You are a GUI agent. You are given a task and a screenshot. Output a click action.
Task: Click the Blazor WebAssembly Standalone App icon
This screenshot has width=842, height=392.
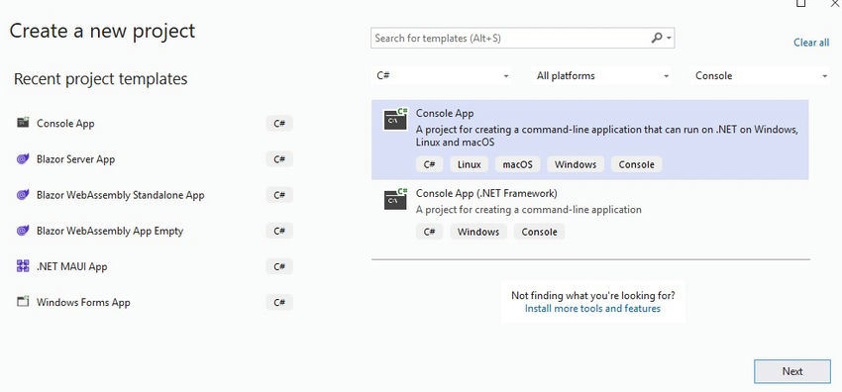(23, 195)
